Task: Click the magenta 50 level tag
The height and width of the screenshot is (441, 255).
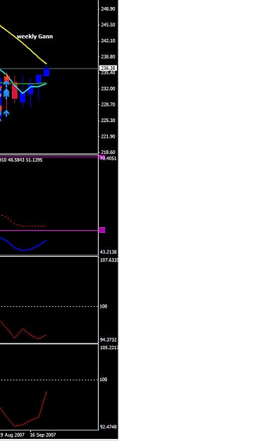Action: pos(102,230)
